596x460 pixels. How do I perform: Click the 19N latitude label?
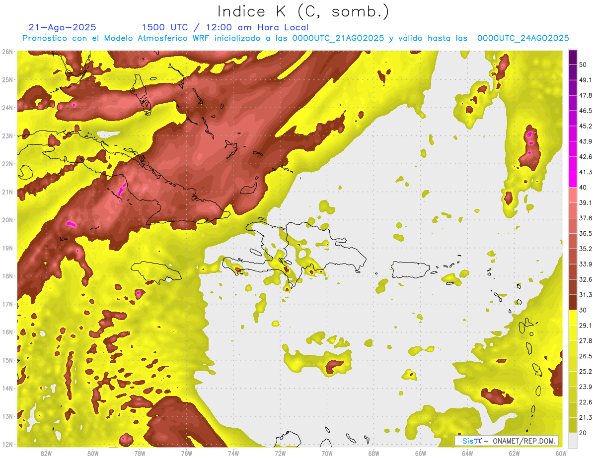[7, 248]
